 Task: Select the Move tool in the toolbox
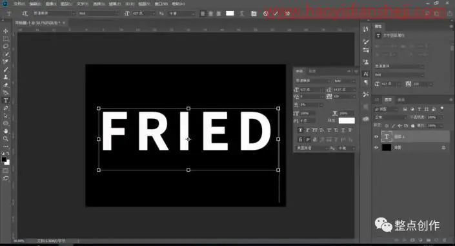pos(6,31)
